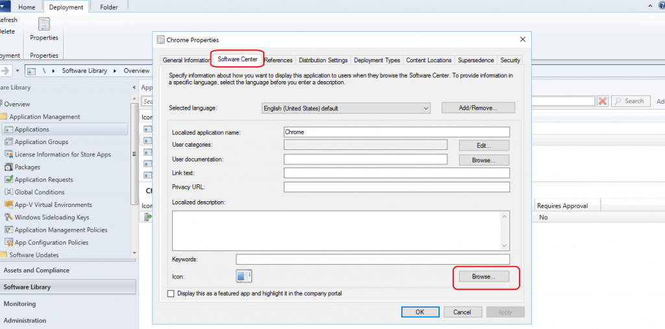The width and height of the screenshot is (665, 329).
Task: Click the Localized application name field
Action: point(397,132)
